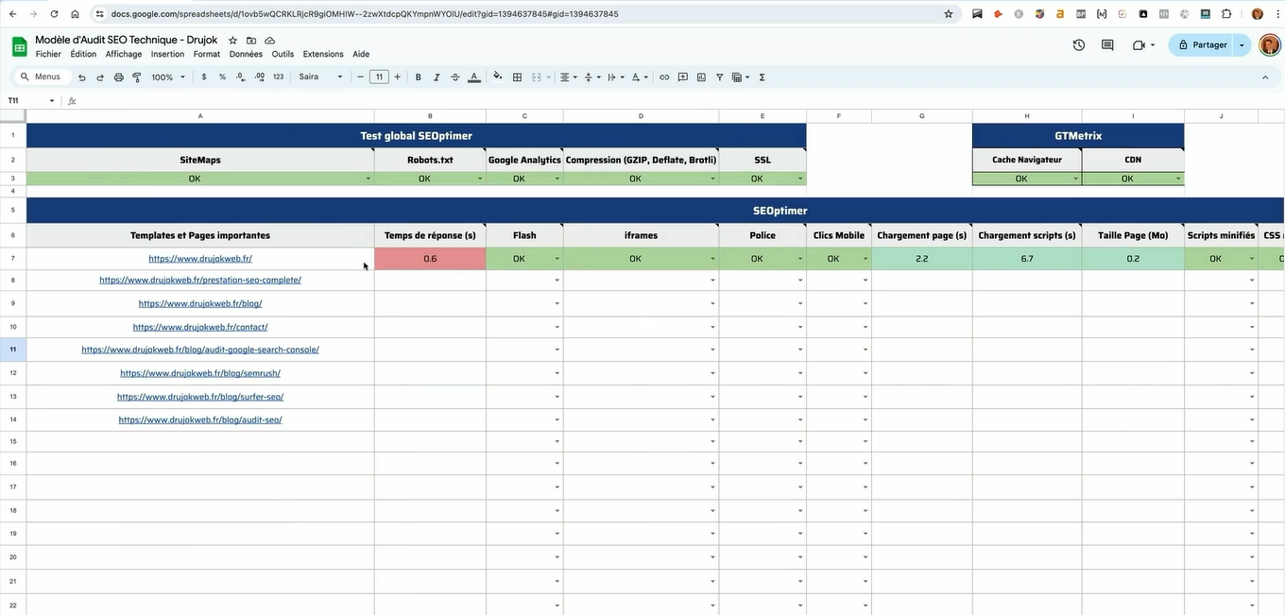Viewport: 1285px width, 615px height.
Task: Open the zoom 100% dropdown
Action: click(168, 77)
